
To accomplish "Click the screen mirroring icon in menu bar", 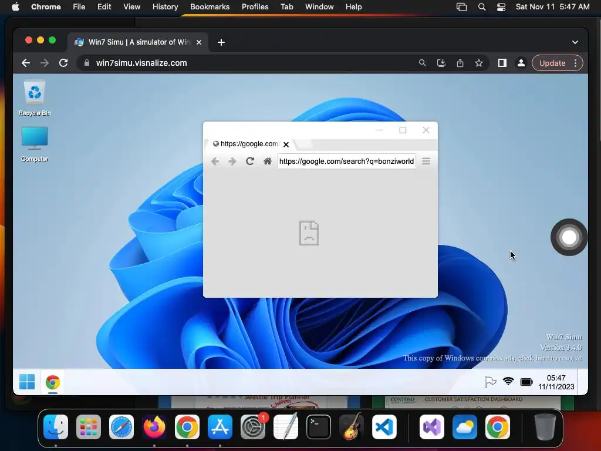I will pos(462,7).
